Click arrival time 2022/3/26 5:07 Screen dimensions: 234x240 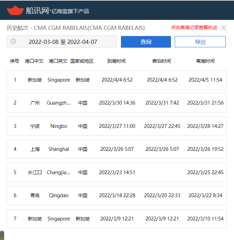117,149
